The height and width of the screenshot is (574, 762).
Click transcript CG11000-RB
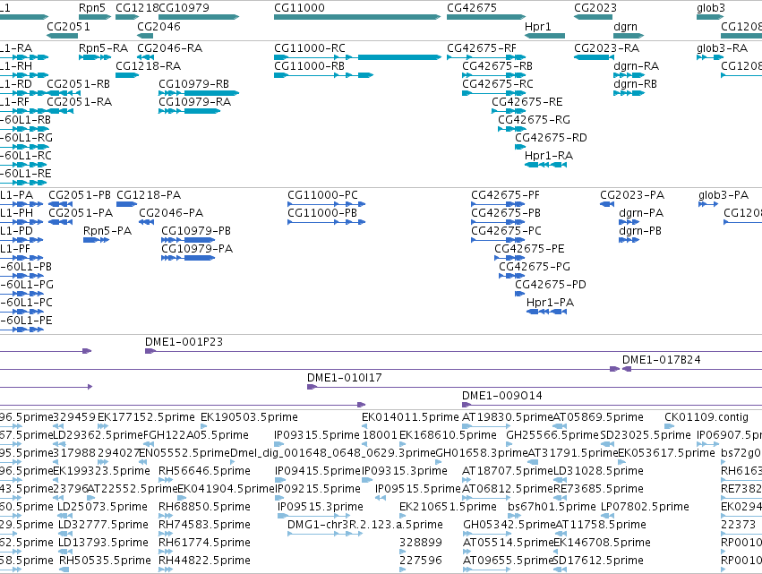pos(310,66)
